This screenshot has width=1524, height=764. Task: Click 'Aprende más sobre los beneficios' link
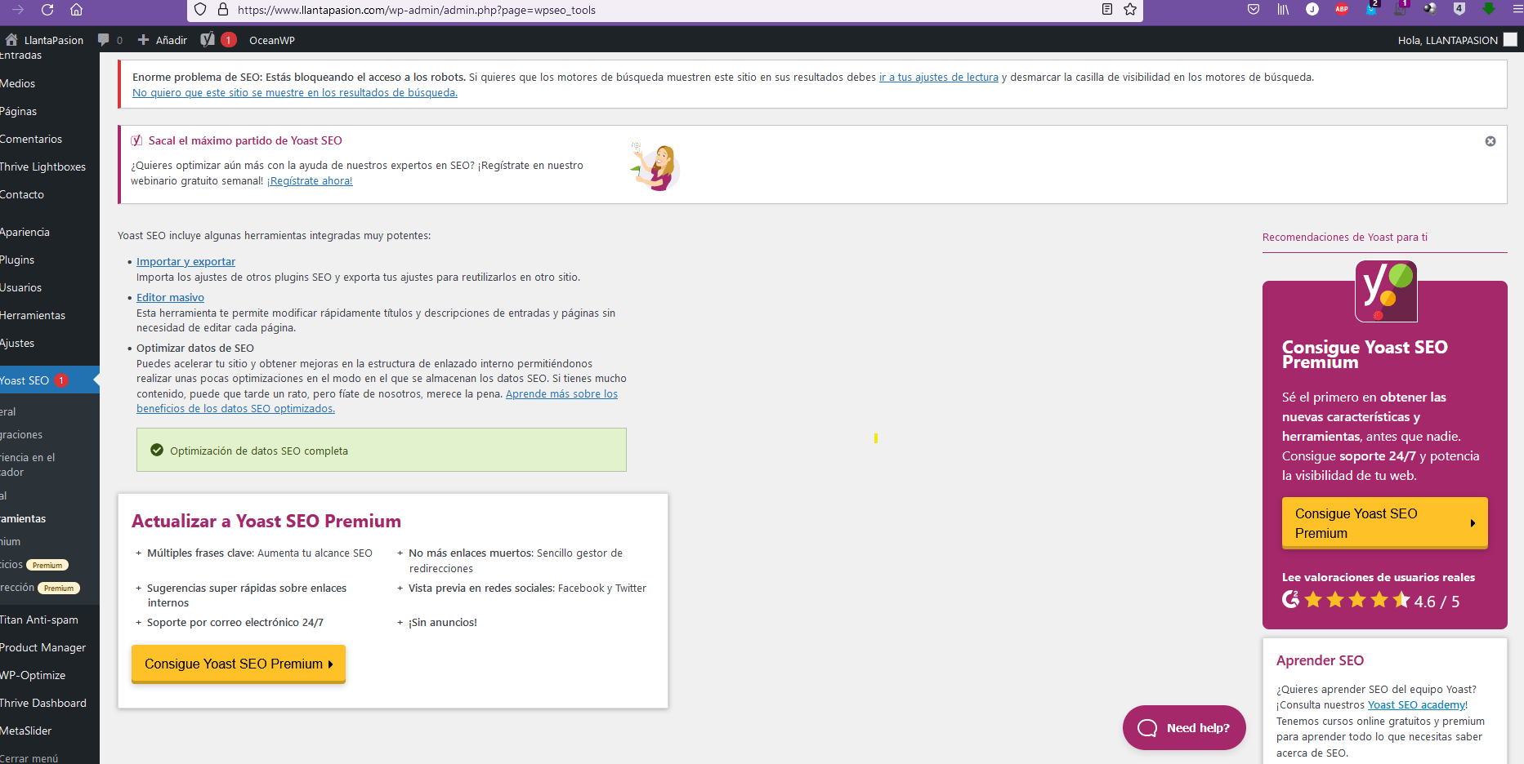pyautogui.click(x=561, y=394)
